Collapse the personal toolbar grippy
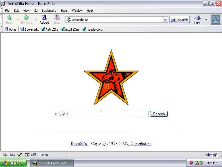222x167 pixels. click(x=1, y=29)
